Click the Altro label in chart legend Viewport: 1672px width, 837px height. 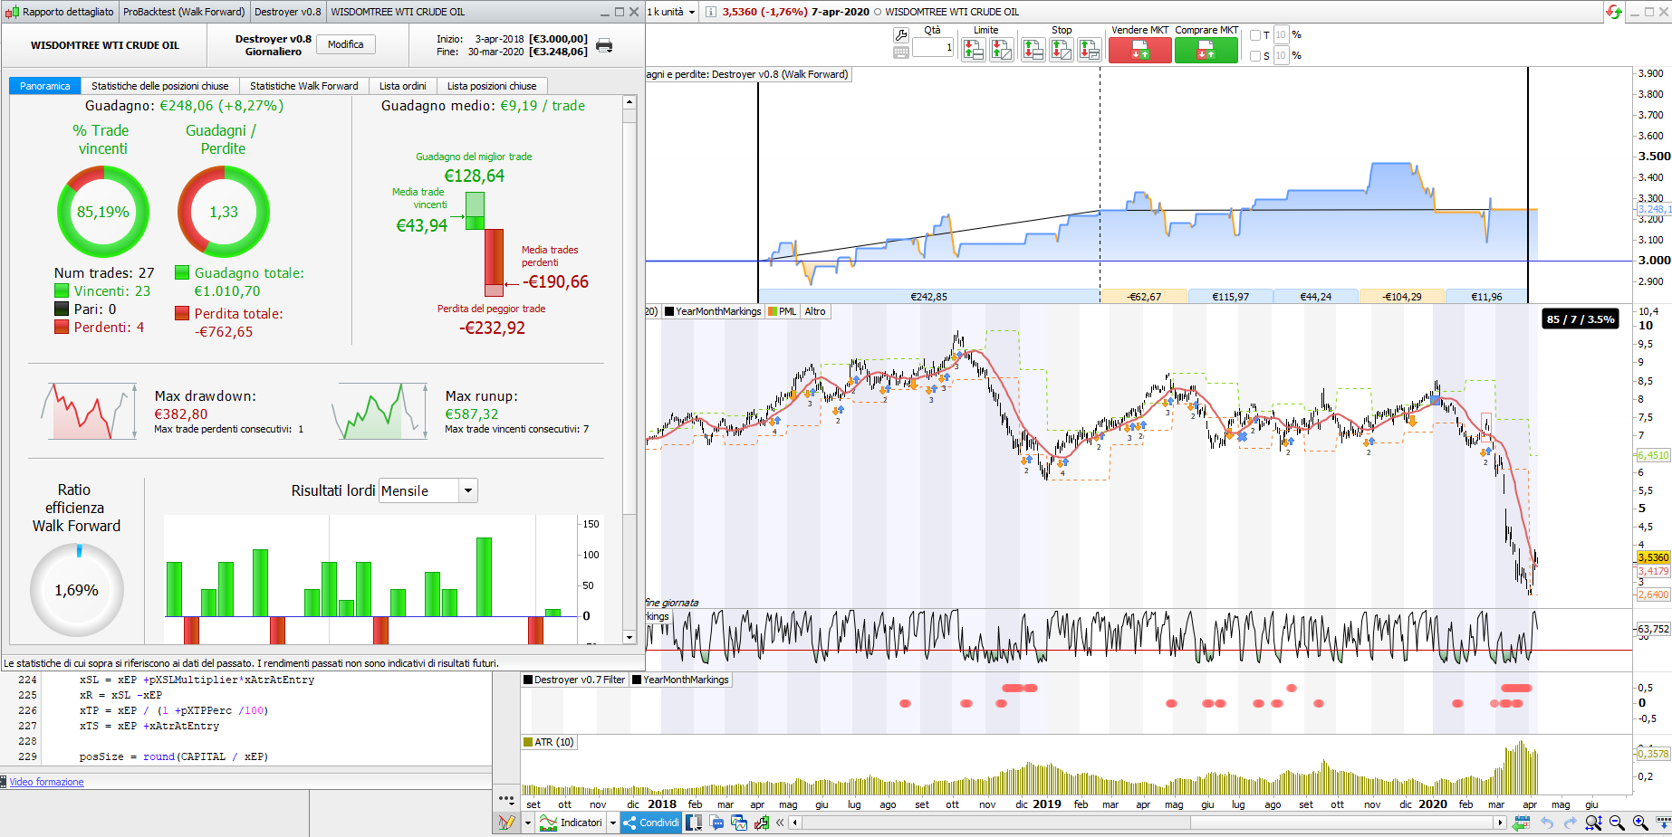[815, 311]
